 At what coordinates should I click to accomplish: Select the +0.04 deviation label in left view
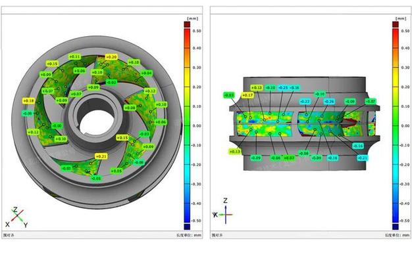pos(146,73)
